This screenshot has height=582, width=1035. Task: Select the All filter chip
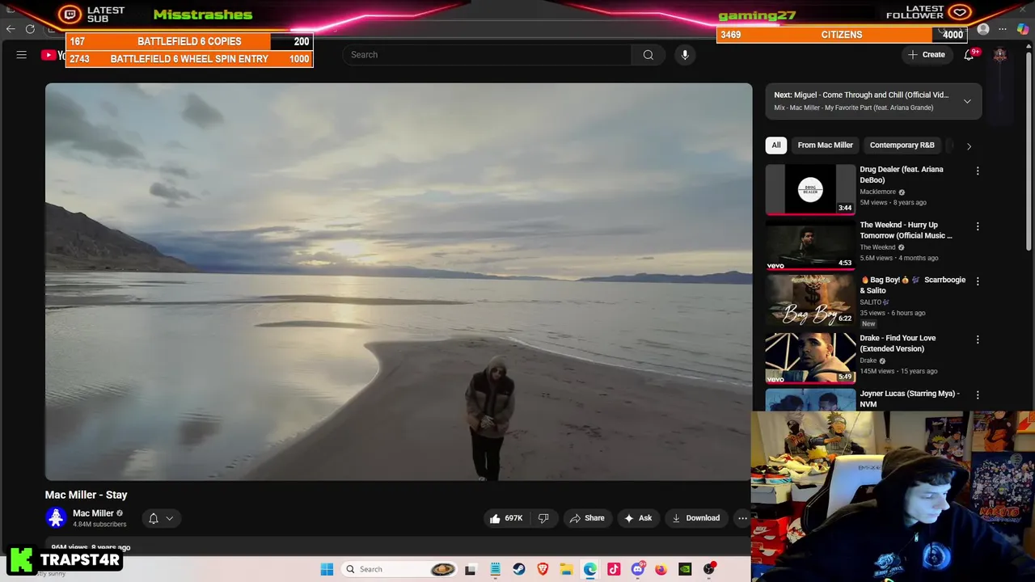pyautogui.click(x=776, y=145)
